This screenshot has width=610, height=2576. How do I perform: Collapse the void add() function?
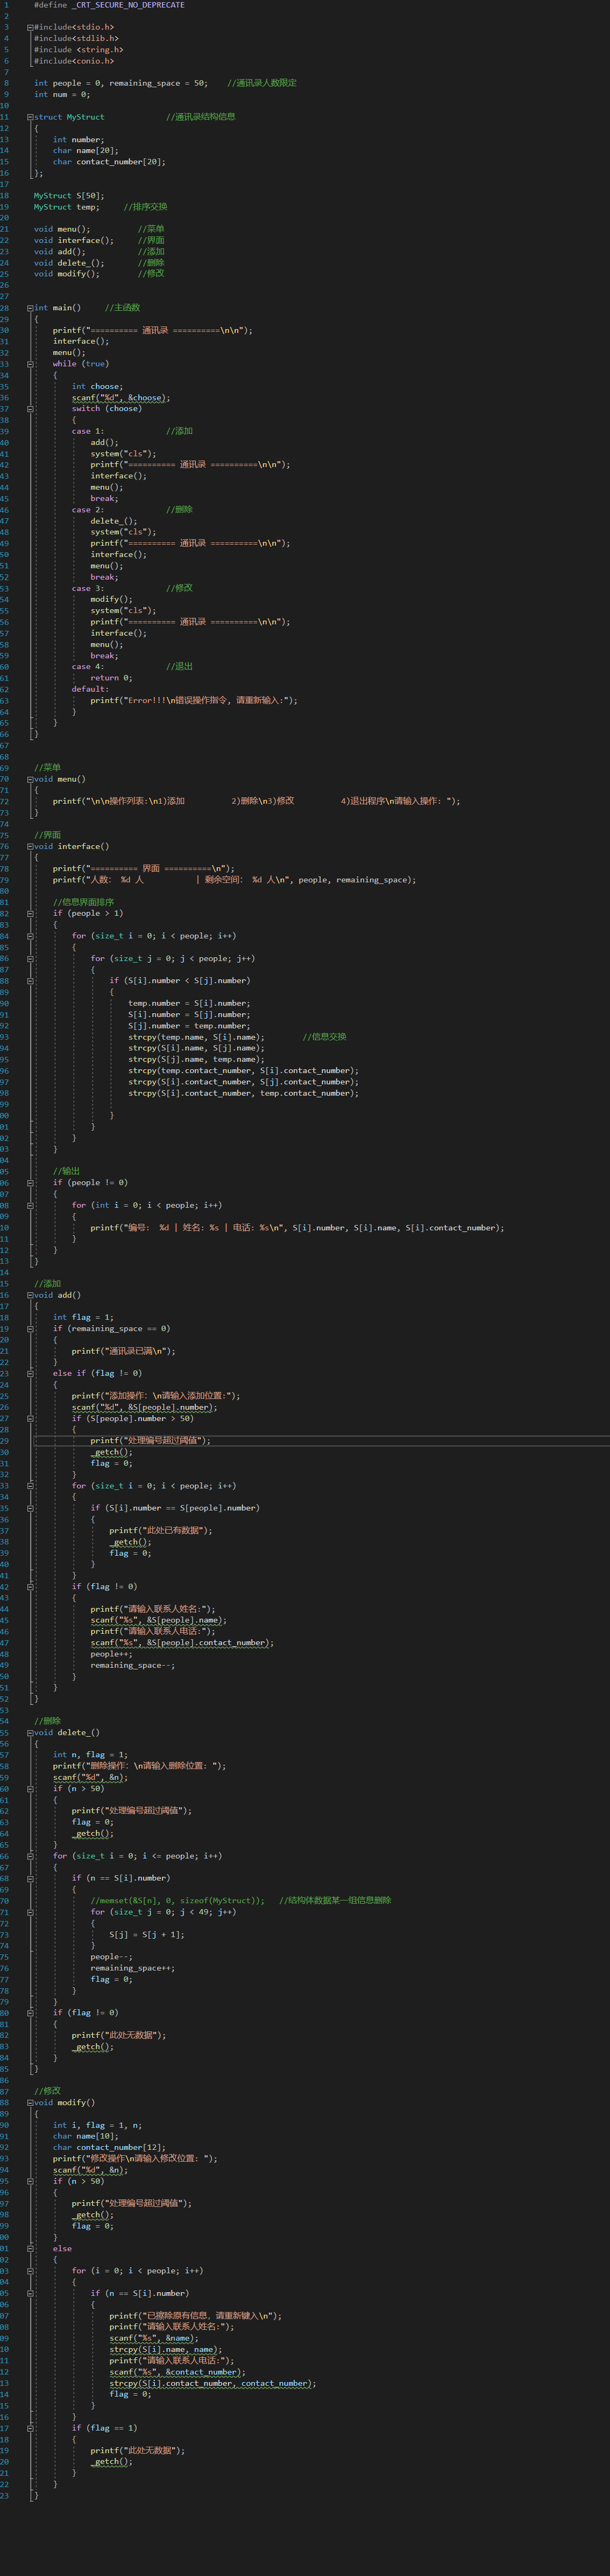pos(30,1295)
